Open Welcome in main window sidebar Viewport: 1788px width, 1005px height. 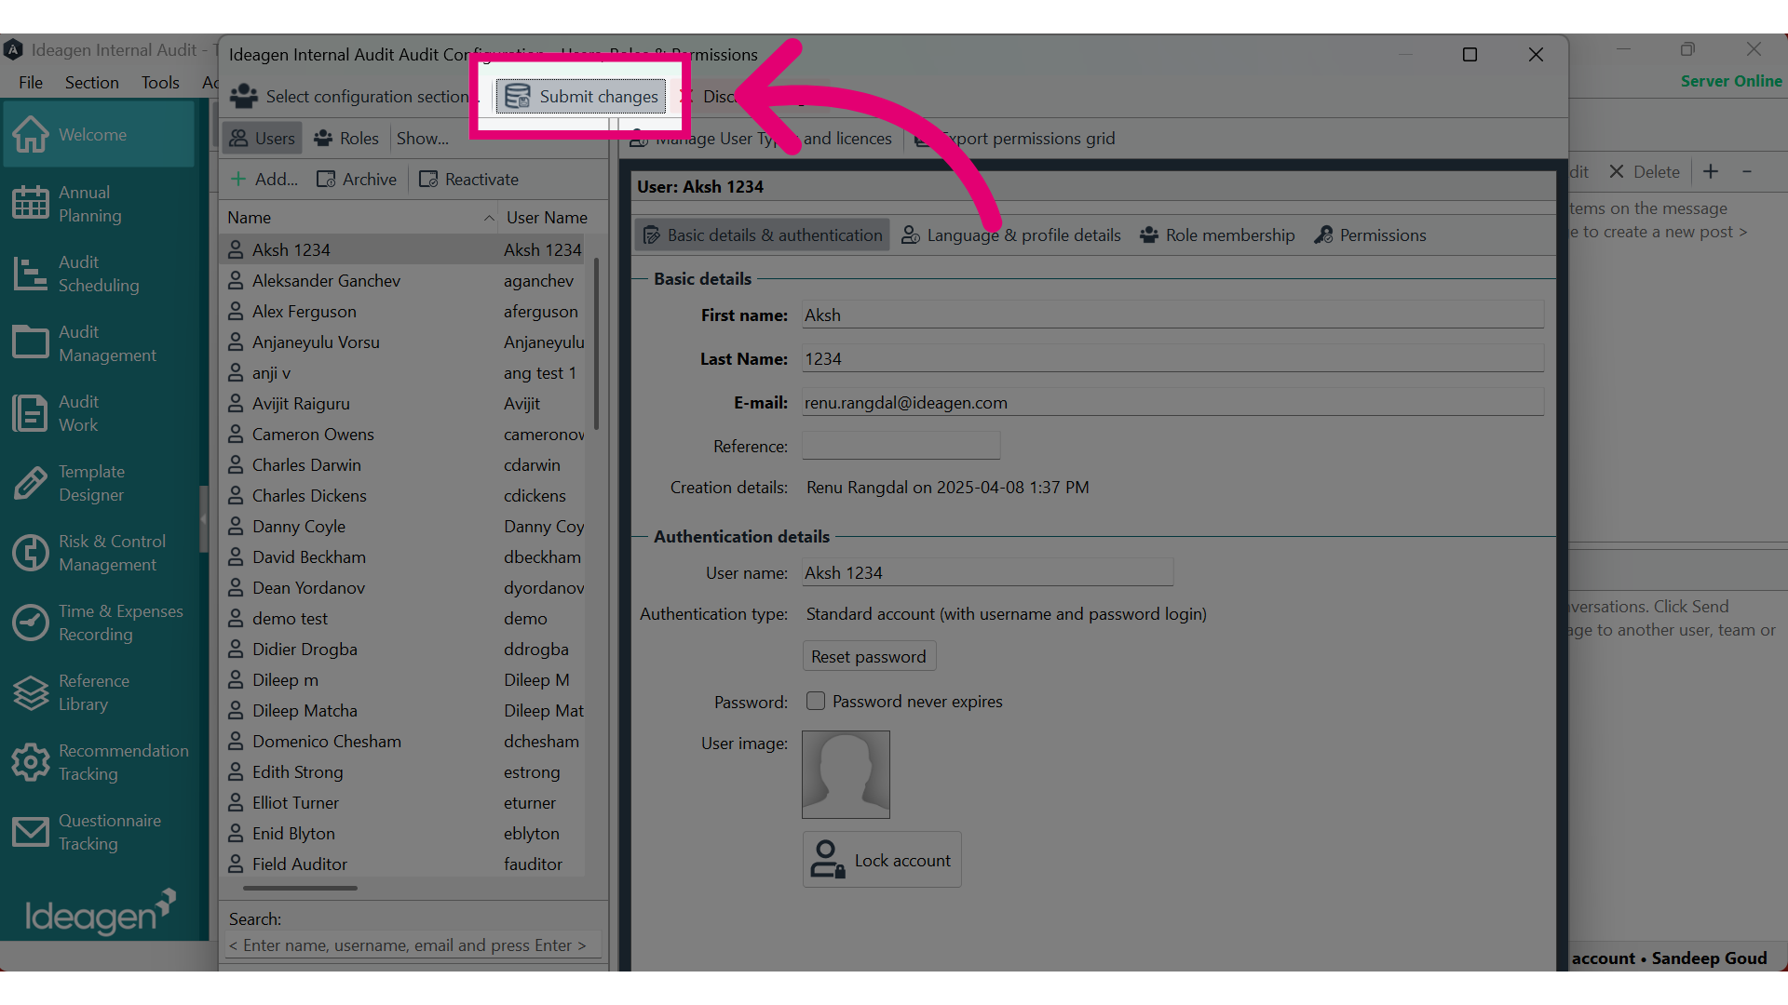point(99,134)
